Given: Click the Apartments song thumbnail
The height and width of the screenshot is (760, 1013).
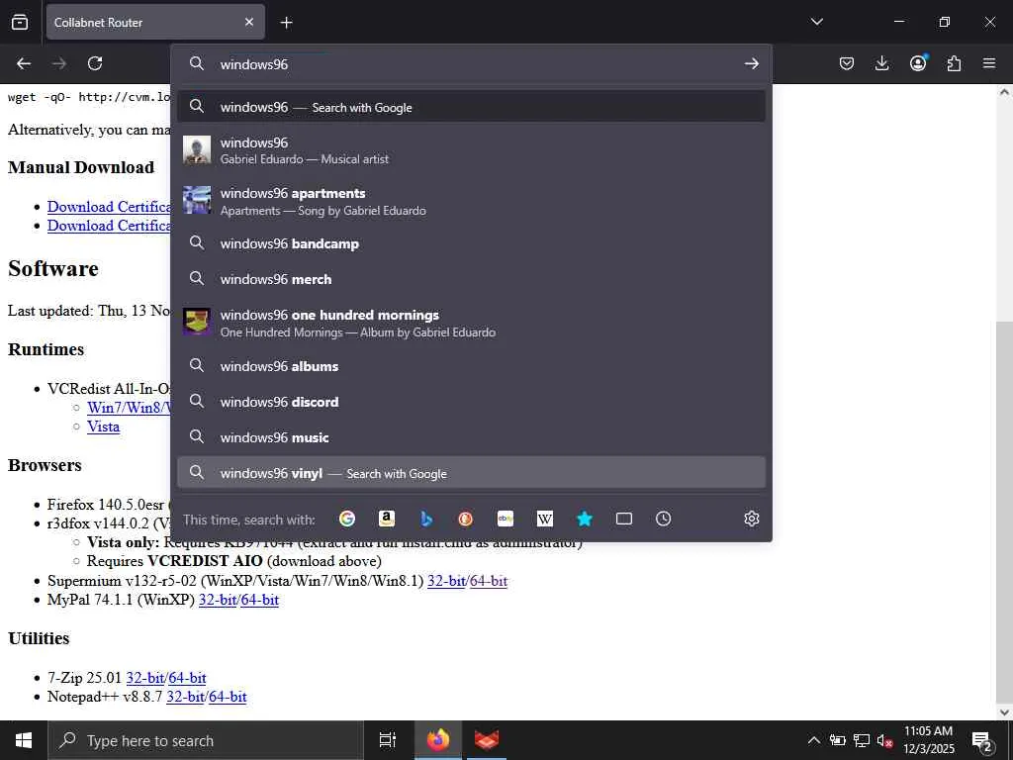Looking at the screenshot, I should [197, 200].
